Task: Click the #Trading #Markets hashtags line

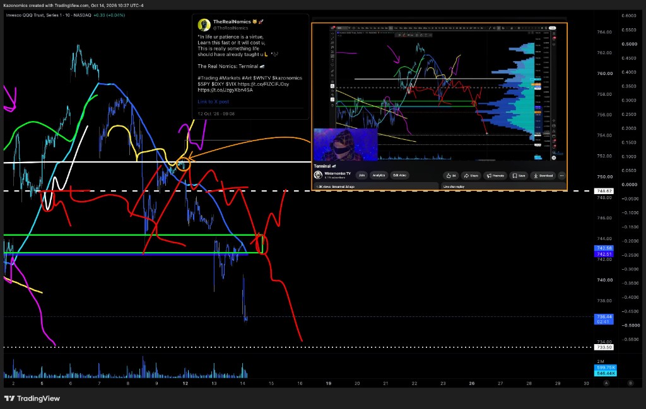Action: click(x=250, y=78)
